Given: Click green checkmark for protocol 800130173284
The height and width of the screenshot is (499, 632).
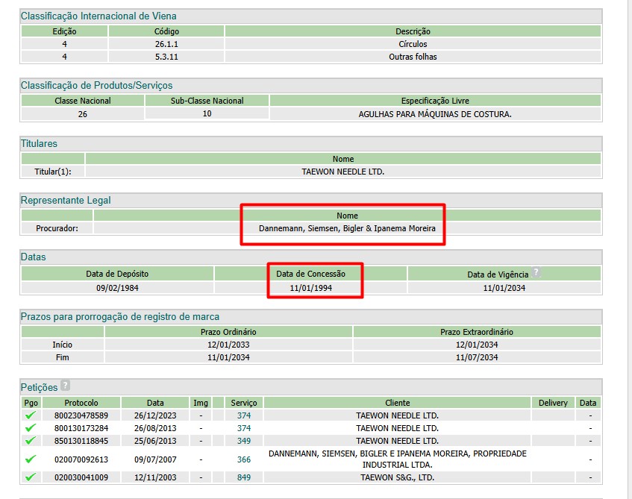Looking at the screenshot, I should coord(31,428).
